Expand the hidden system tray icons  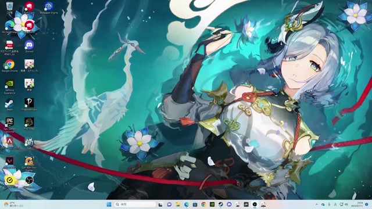pyautogui.click(x=317, y=204)
